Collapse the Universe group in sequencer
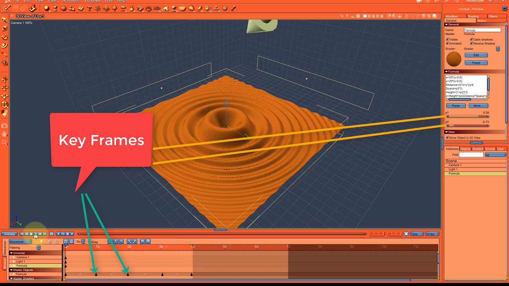 click(x=12, y=253)
